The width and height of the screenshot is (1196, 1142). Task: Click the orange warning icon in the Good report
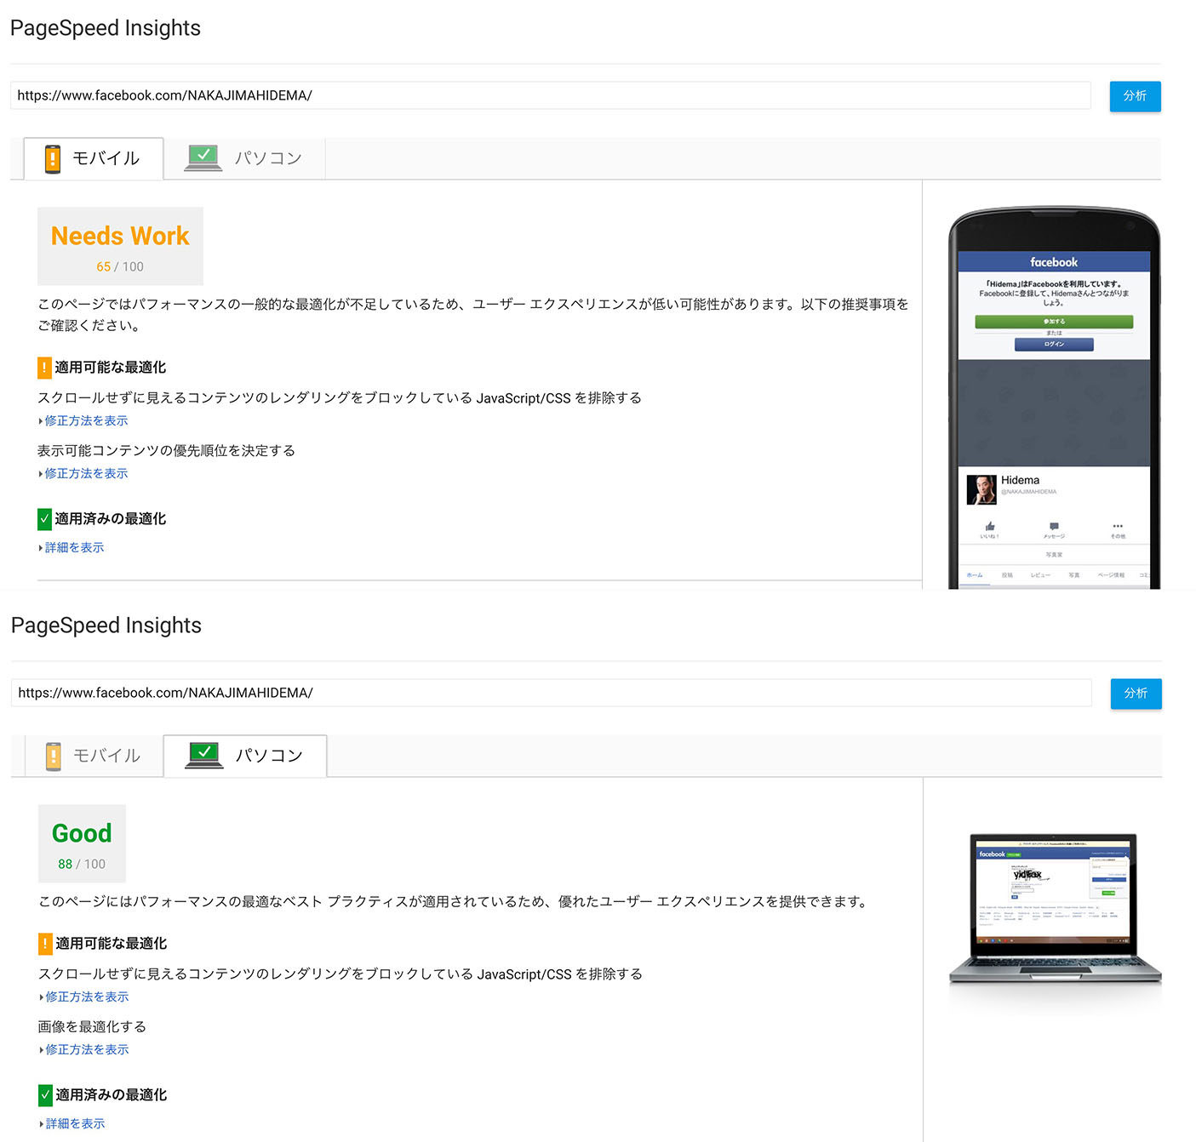[x=45, y=944]
